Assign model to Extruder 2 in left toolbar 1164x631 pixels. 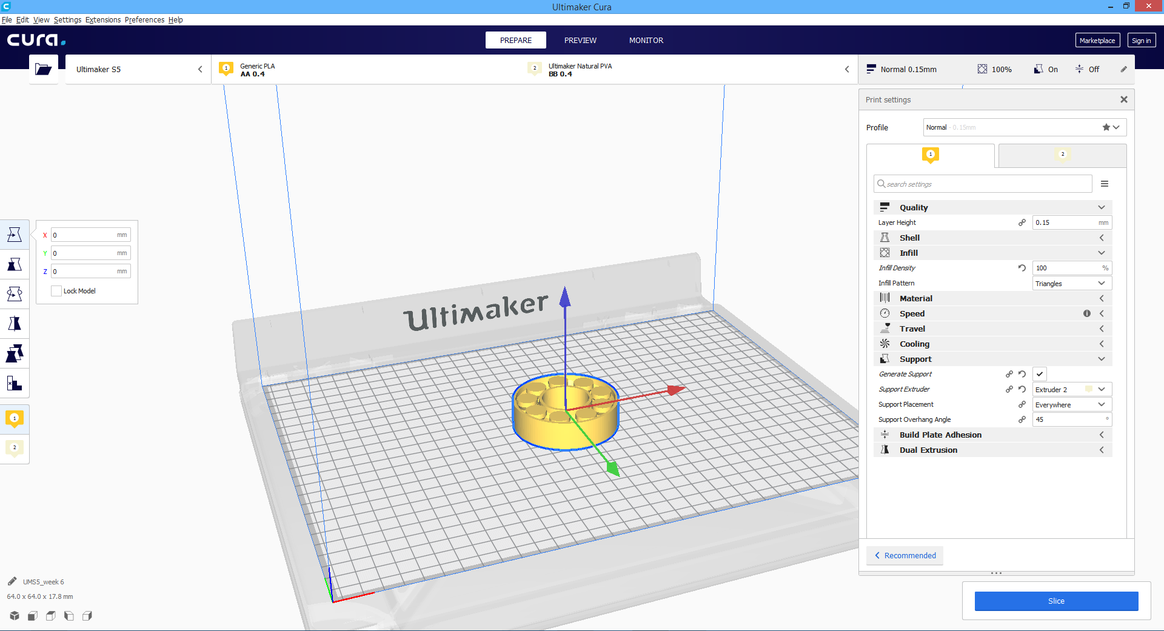click(15, 449)
